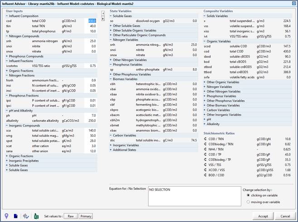Set values to Primary

coord(86,216)
